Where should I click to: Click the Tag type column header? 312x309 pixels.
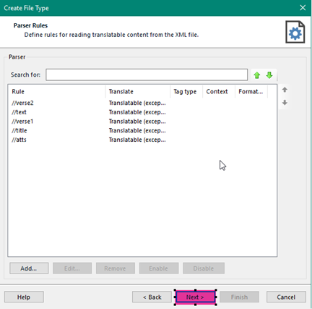tap(186, 92)
